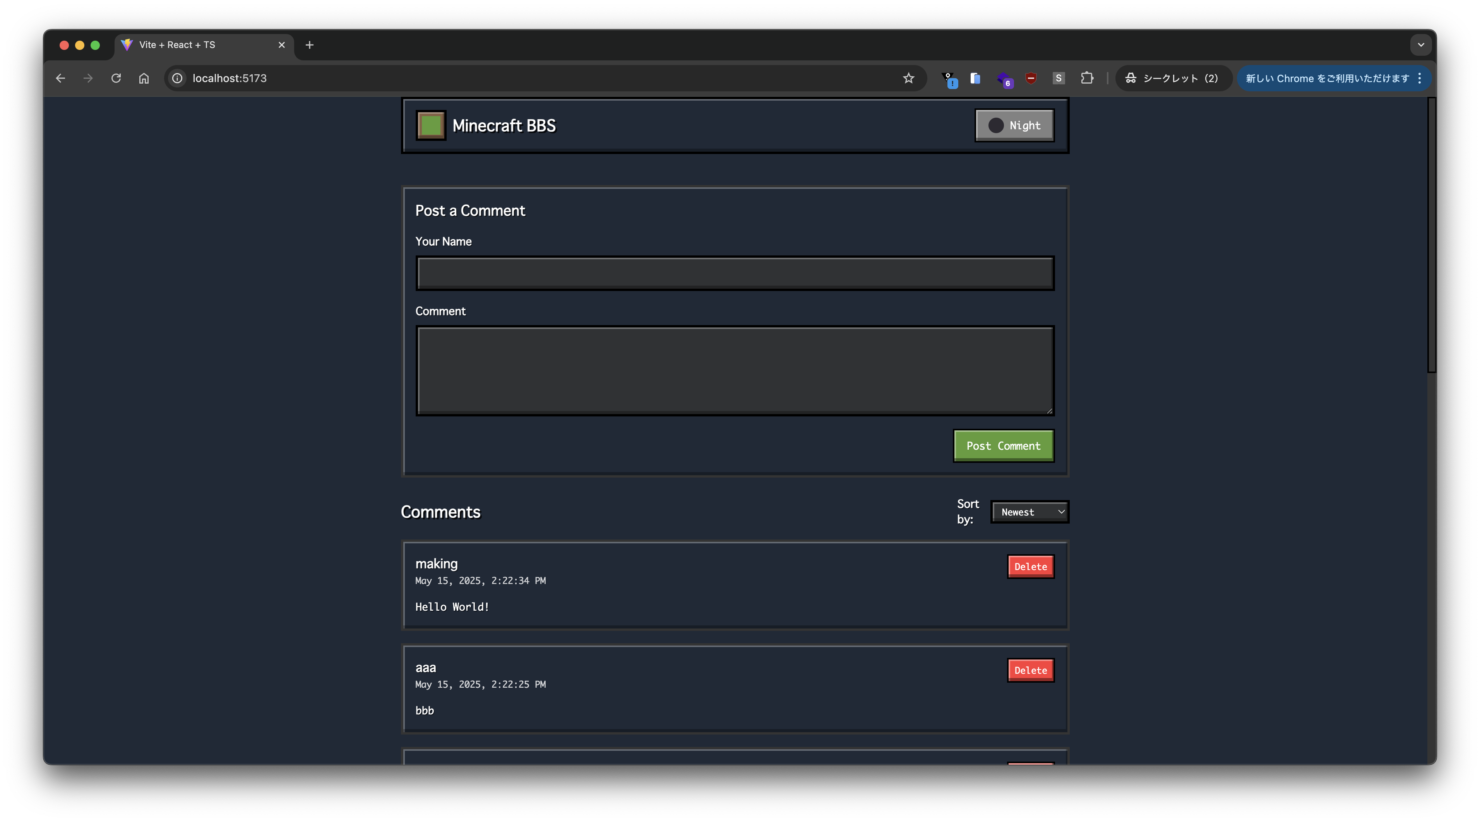Click the bookmark star icon
This screenshot has width=1480, height=822.
[908, 78]
